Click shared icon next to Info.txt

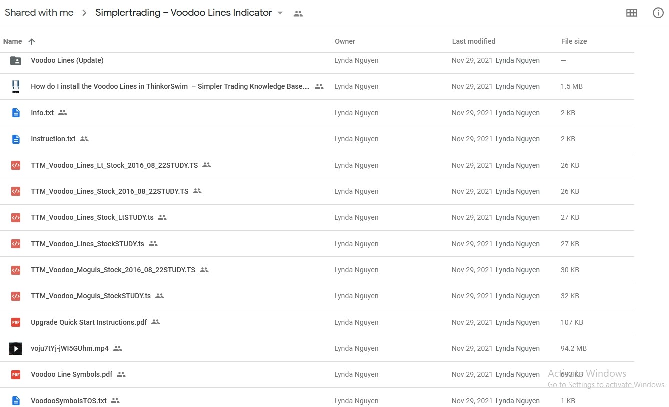(x=63, y=113)
